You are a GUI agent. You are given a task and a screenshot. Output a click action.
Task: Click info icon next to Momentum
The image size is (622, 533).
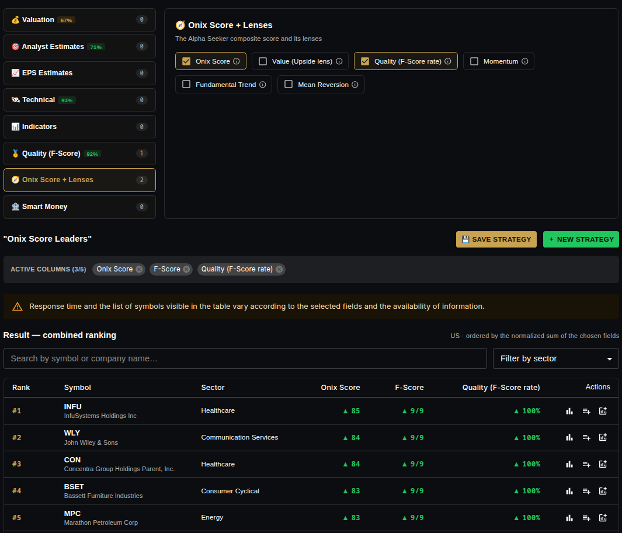coord(525,61)
